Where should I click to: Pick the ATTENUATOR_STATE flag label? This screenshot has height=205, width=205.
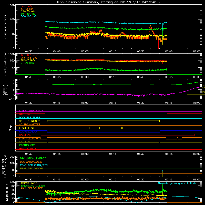(x=31, y=111)
